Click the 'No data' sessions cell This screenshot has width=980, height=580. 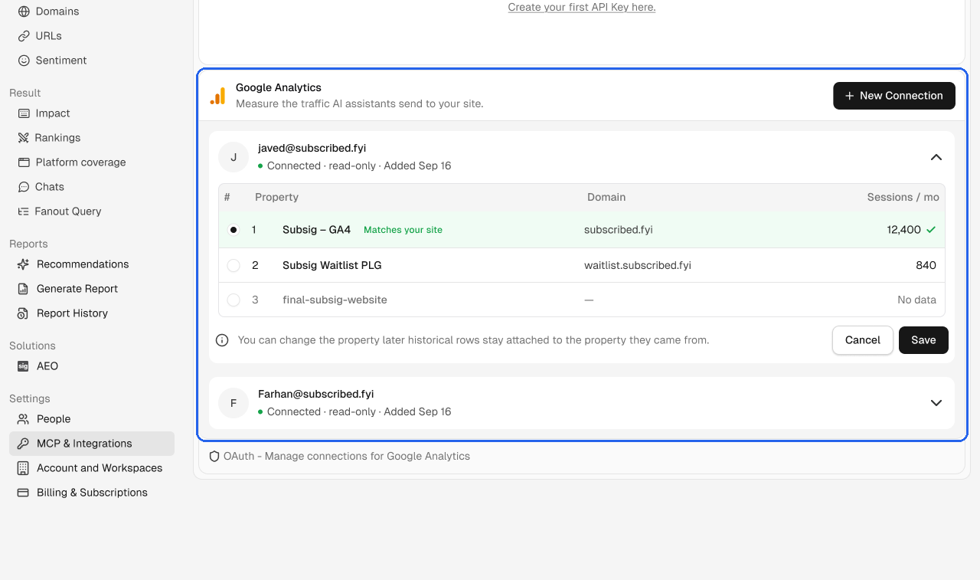[916, 300]
